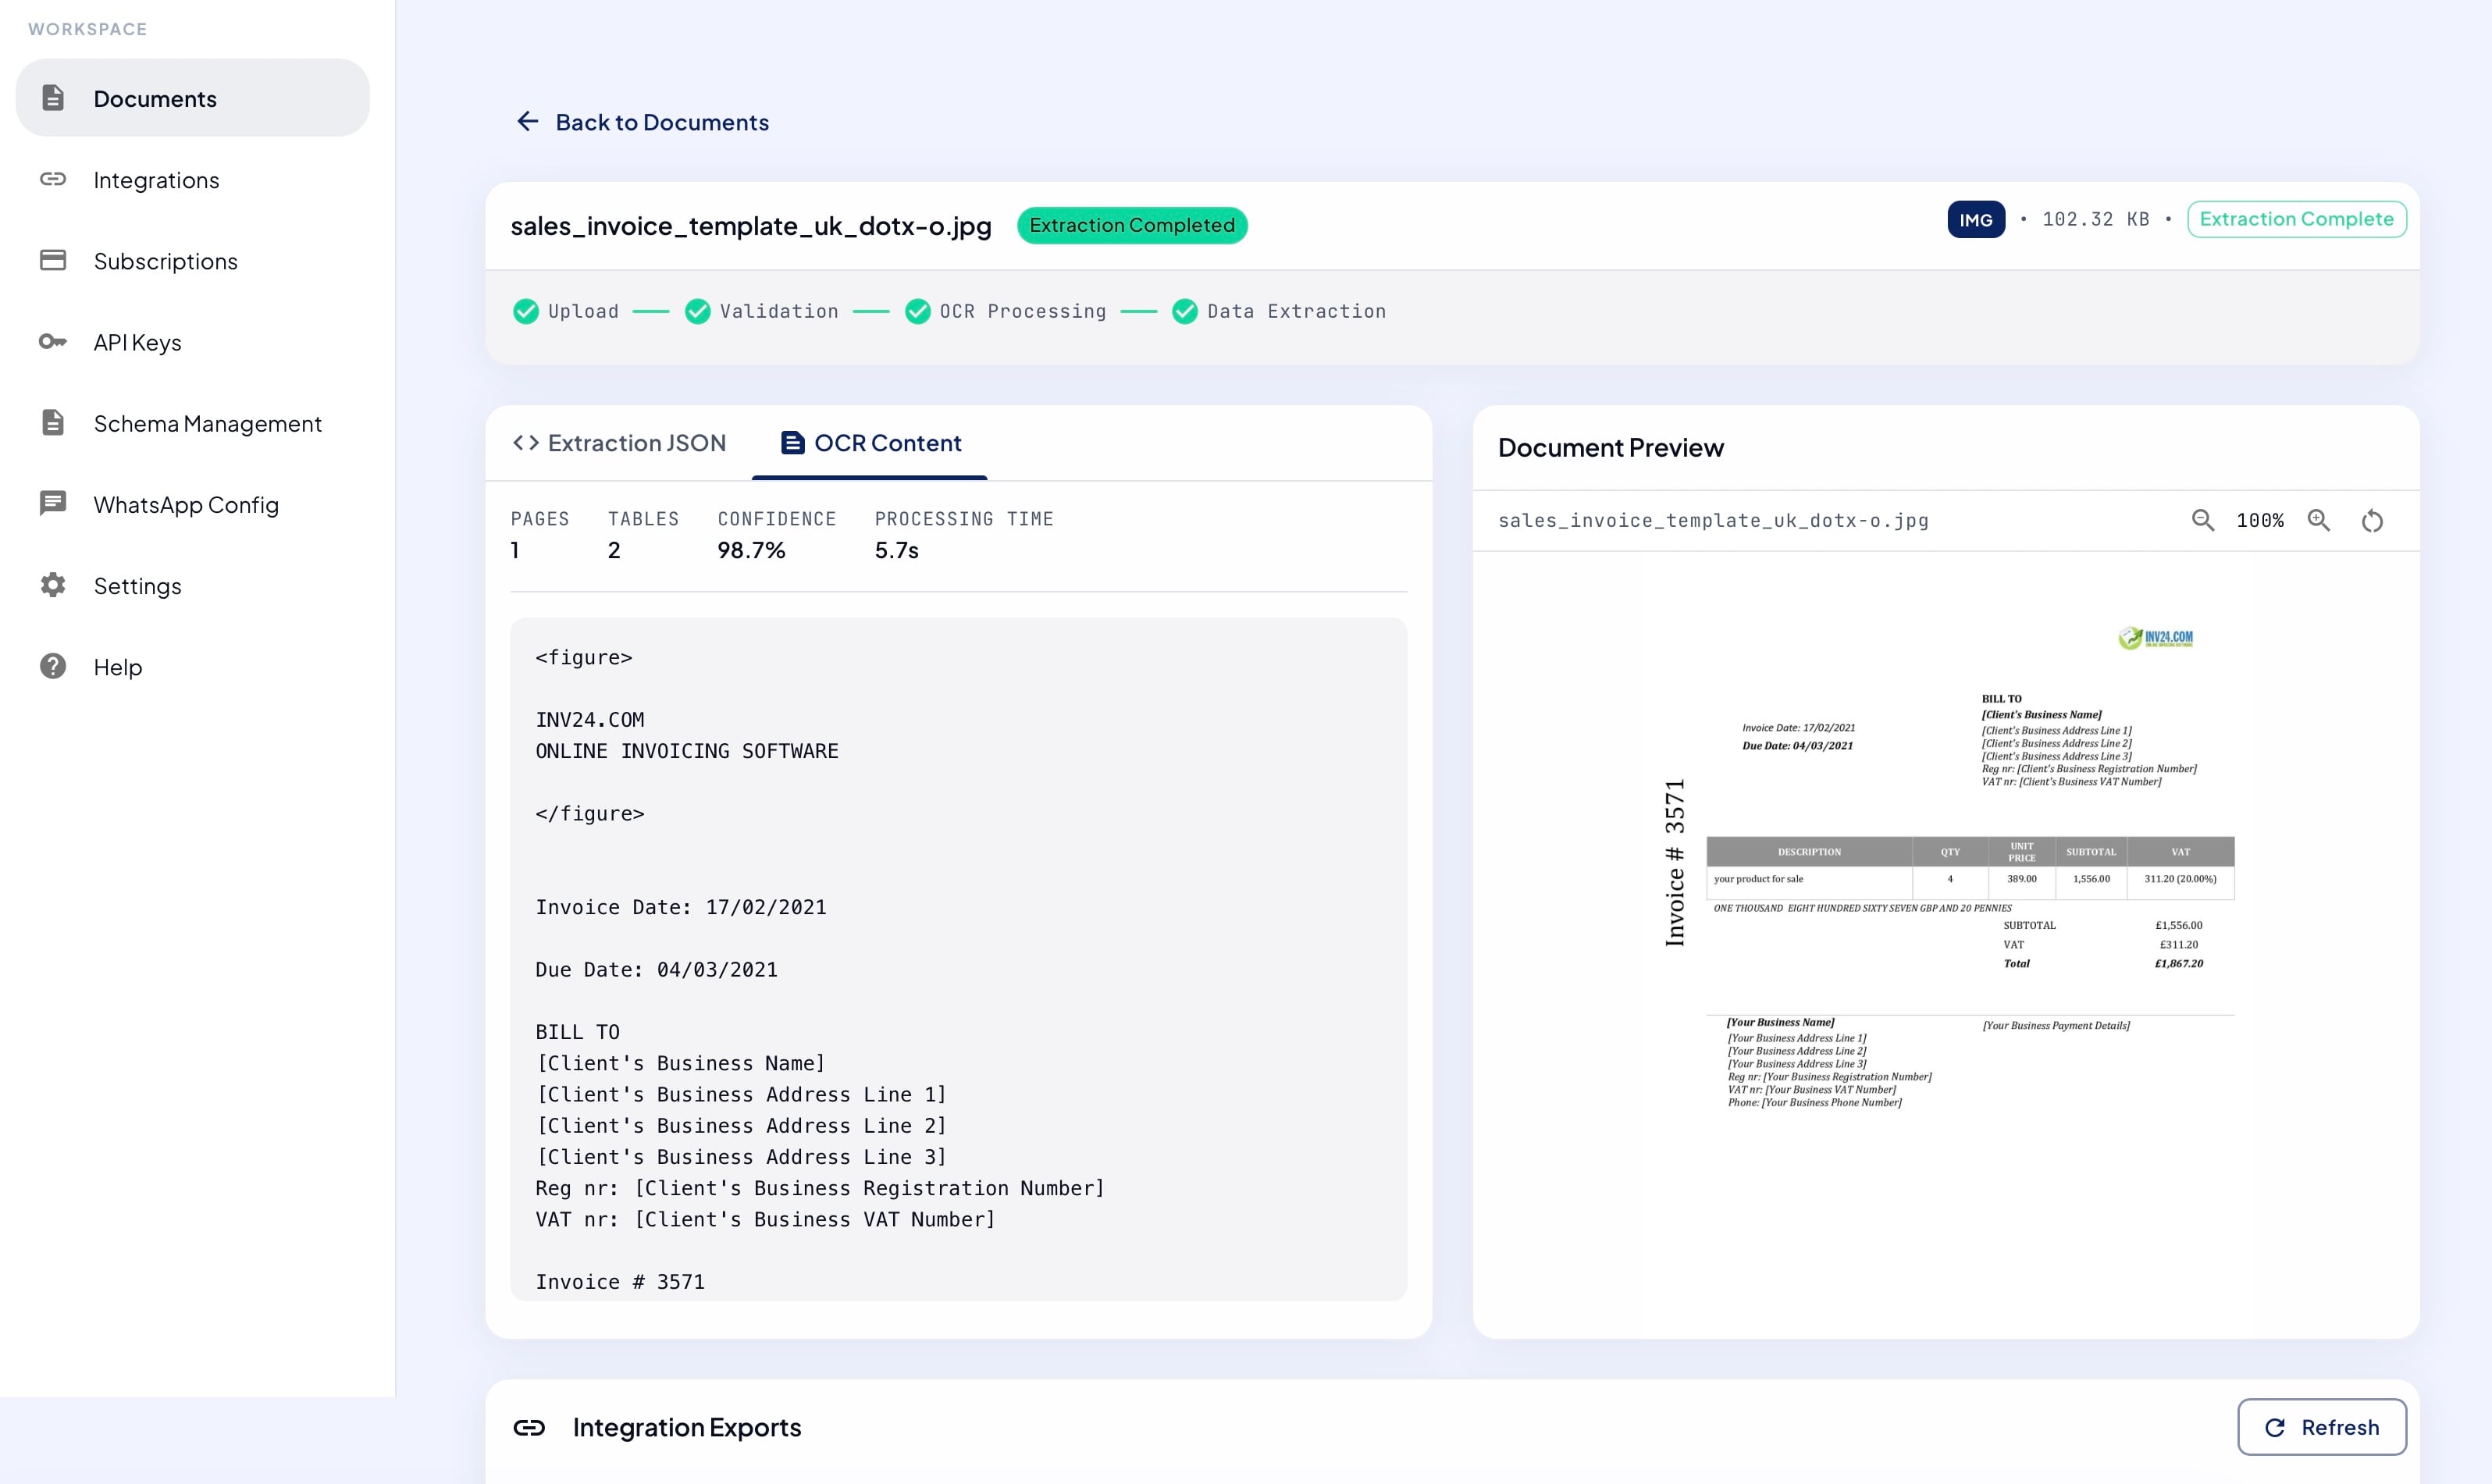Click the invoice preview image
This screenshot has width=2492, height=1484.
(x=1945, y=868)
